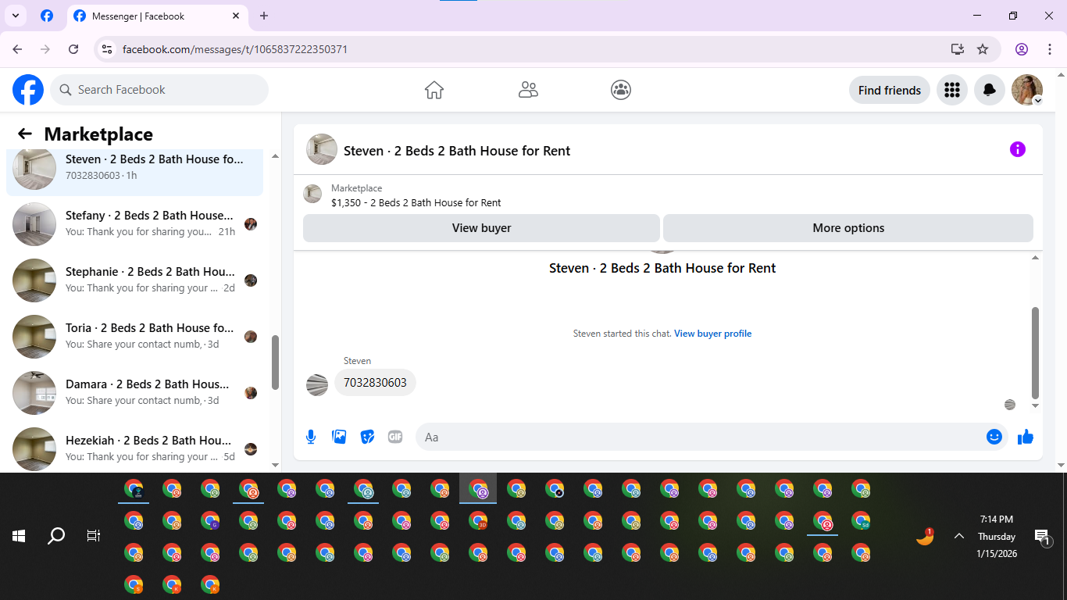Open Windows Task View
Screen dimensions: 1067x600
(x=94, y=536)
